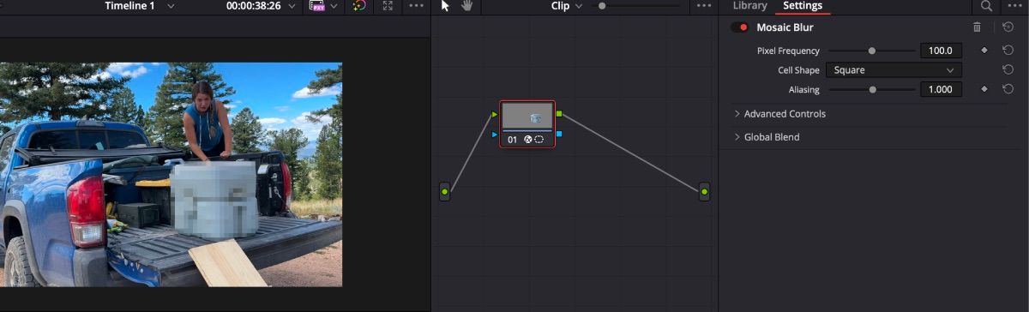Click the node label 01

(x=513, y=139)
